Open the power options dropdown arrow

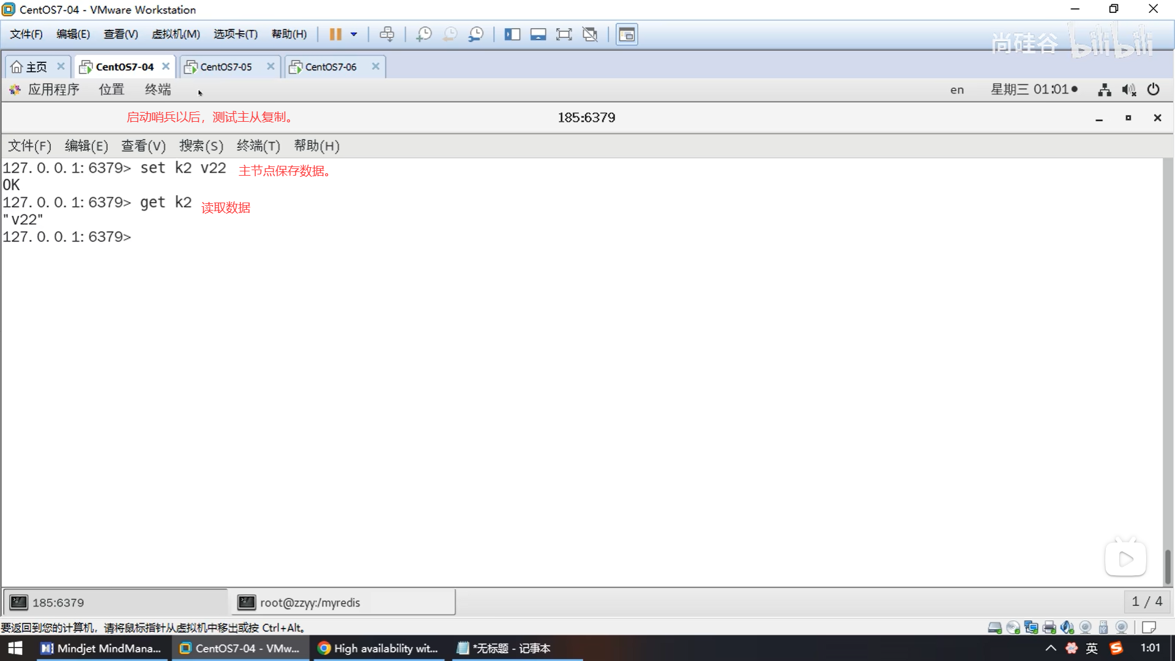[354, 34]
